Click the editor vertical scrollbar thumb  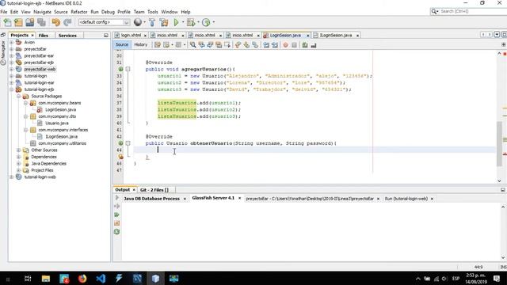coord(500,144)
